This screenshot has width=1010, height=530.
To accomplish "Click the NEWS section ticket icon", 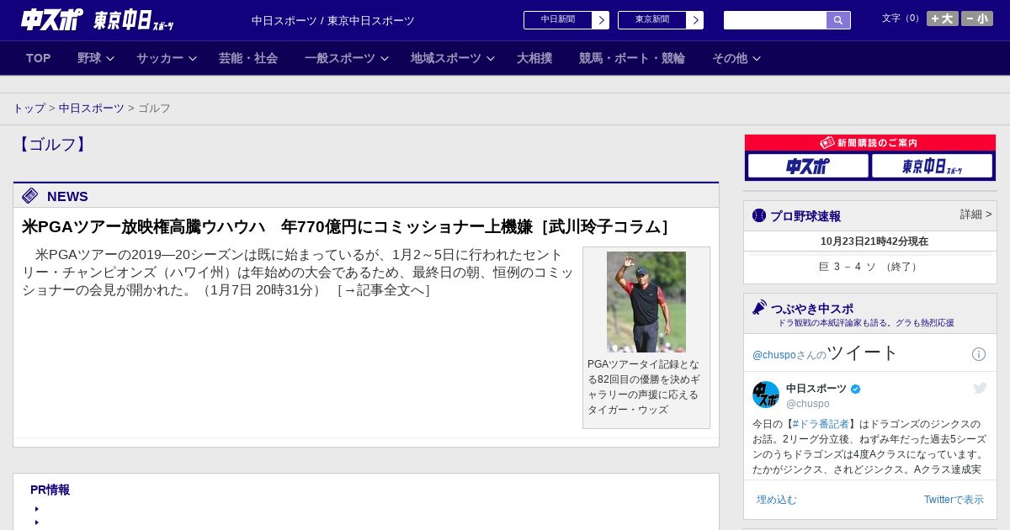I will [x=30, y=196].
